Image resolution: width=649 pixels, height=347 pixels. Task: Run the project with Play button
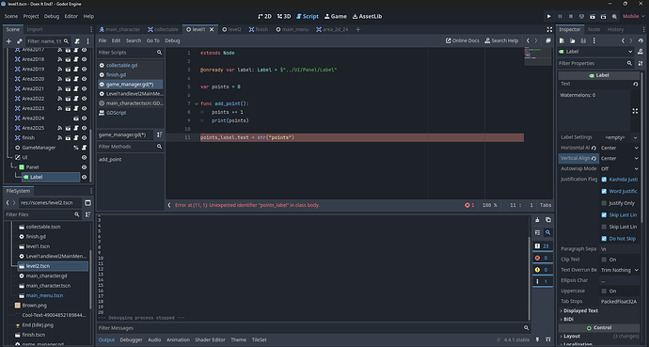pyautogui.click(x=549, y=17)
